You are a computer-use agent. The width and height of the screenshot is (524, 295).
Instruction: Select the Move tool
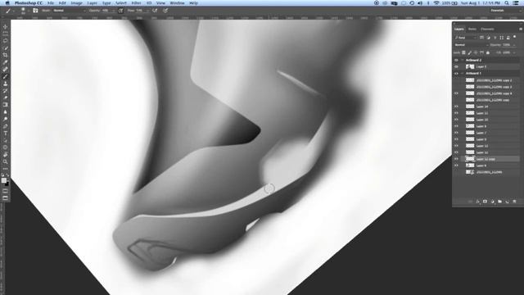[5, 27]
